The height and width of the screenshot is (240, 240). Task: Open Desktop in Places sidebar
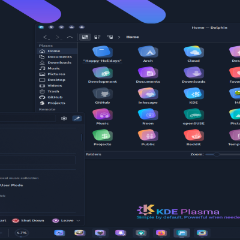[57, 80]
